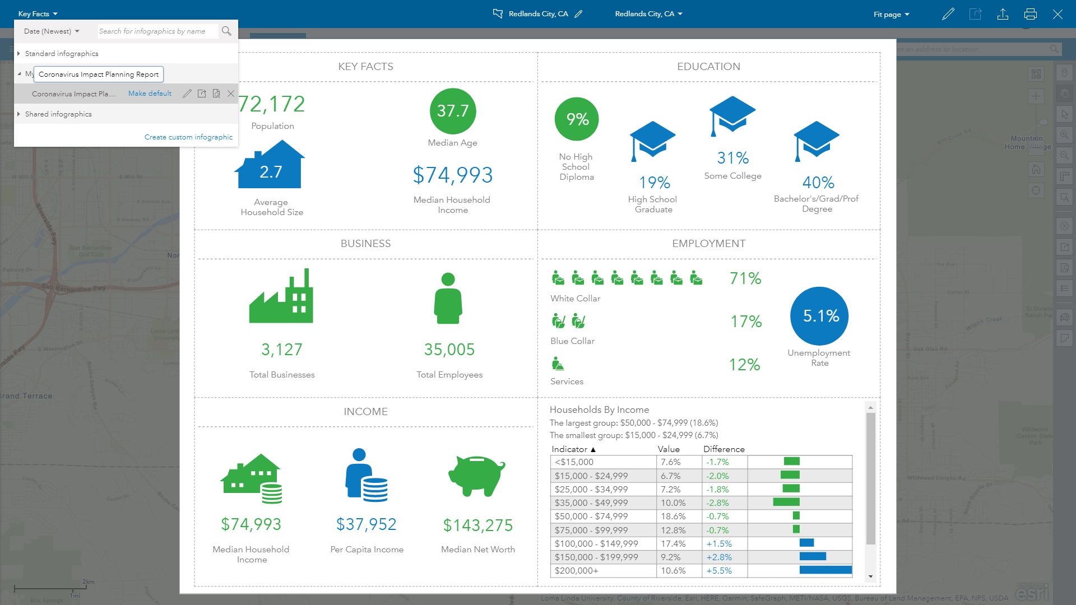
Task: Open the Key Facts menu
Action: click(37, 13)
